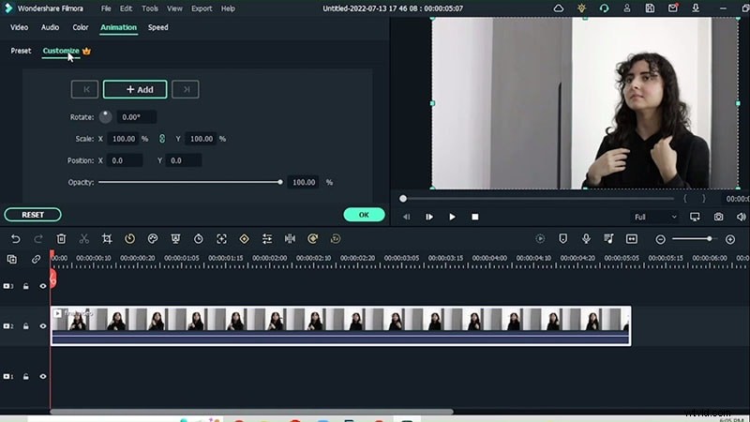This screenshot has width=750, height=422.
Task: Open Color palette tool icon
Action: (153, 239)
